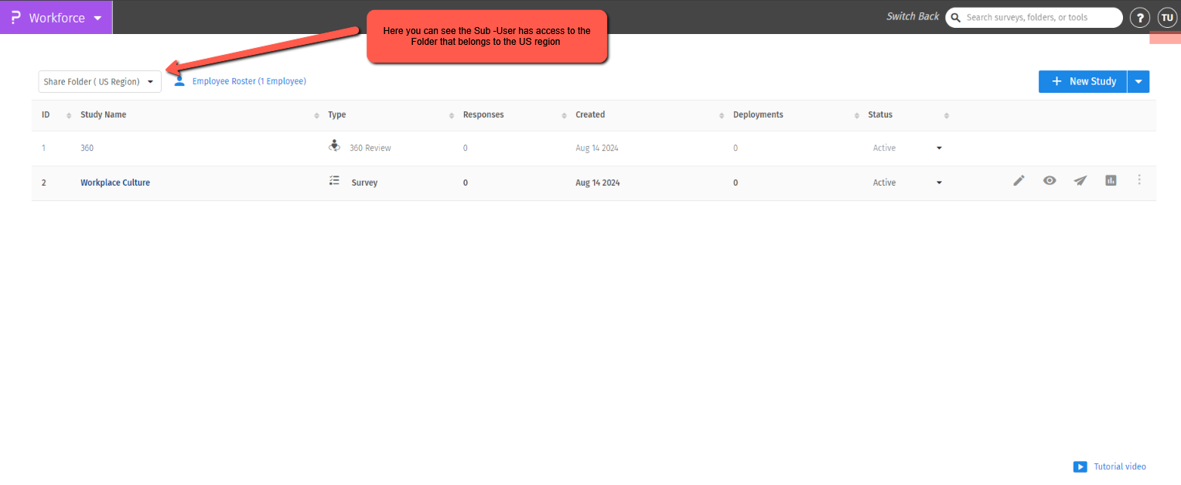Click the Survey checklist icon
Viewport: 1181px width, 485px height.
[x=334, y=179]
